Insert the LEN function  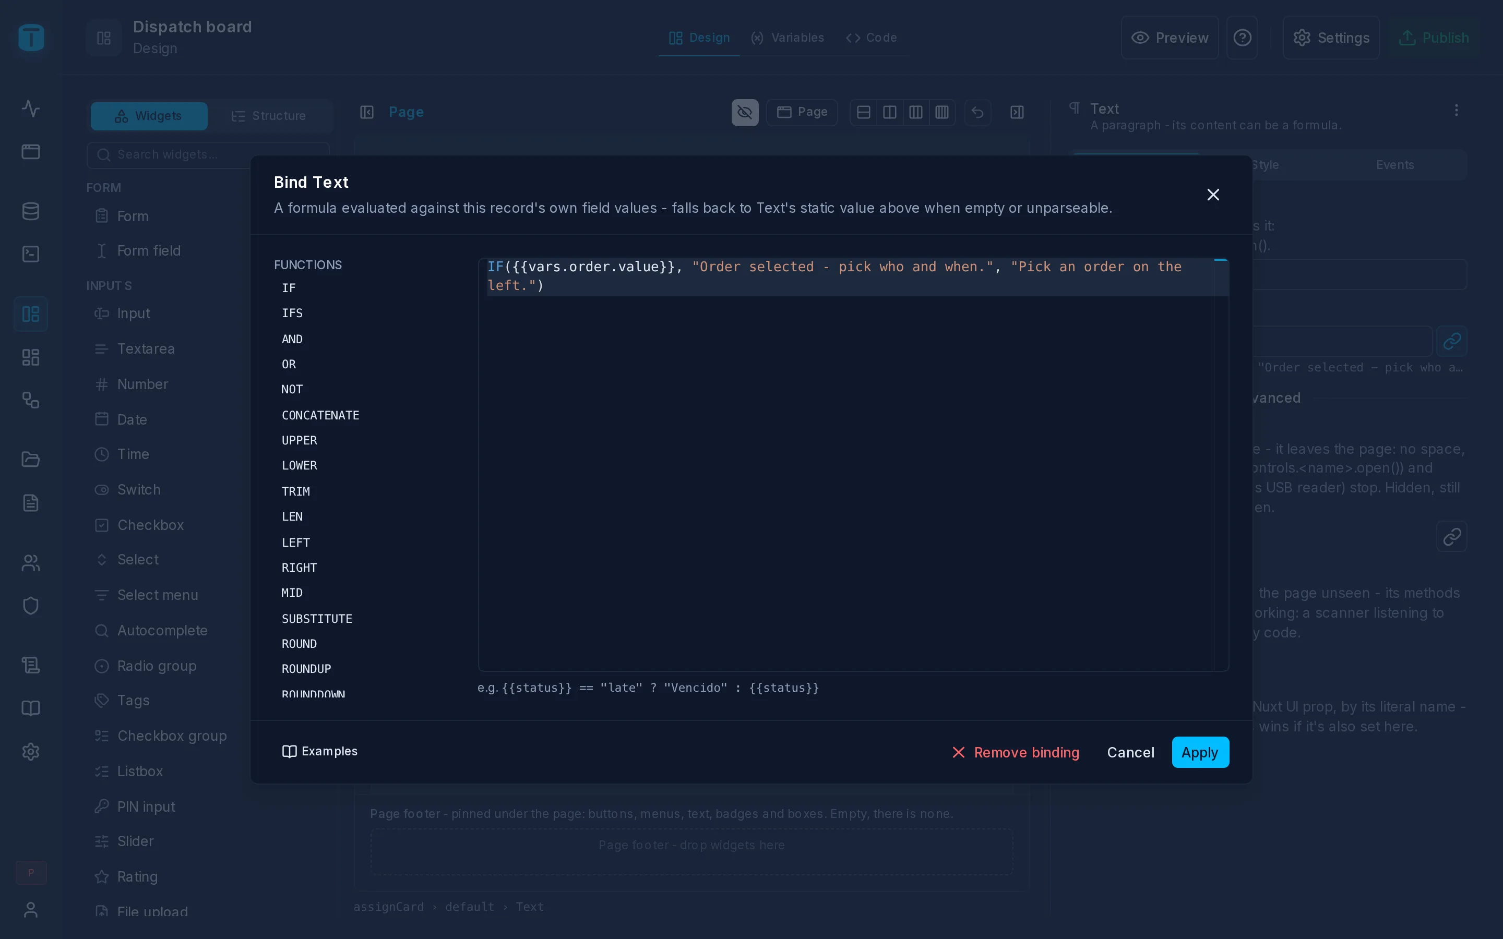pos(292,516)
